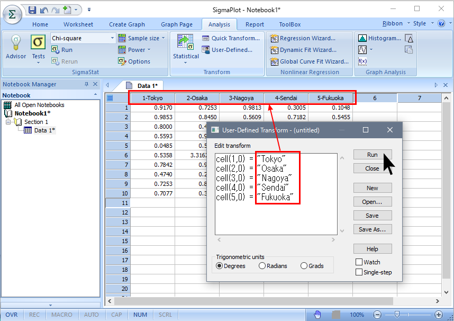Click the Save icon in quick access toolbar
The height and width of the screenshot is (321, 454).
(32, 10)
